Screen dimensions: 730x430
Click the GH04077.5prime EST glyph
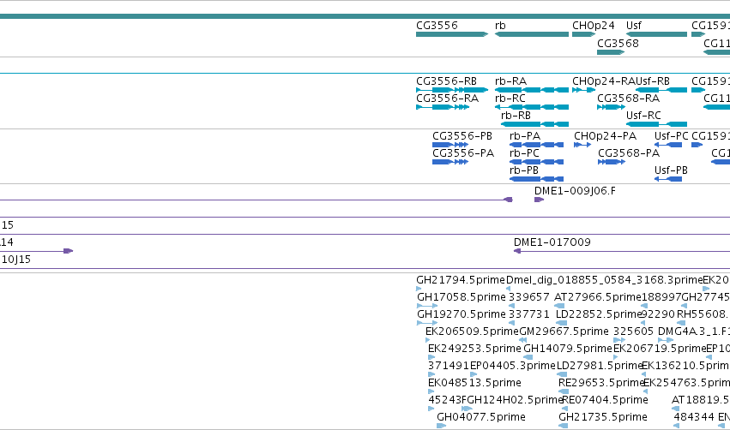[x=442, y=426]
